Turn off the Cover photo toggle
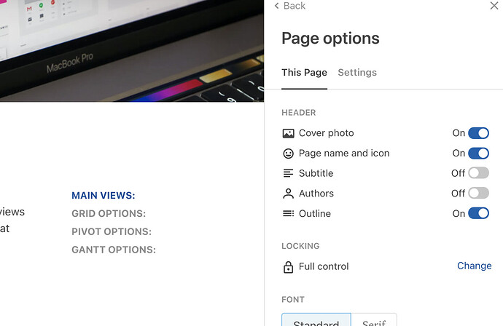503x326 pixels. pyautogui.click(x=478, y=133)
